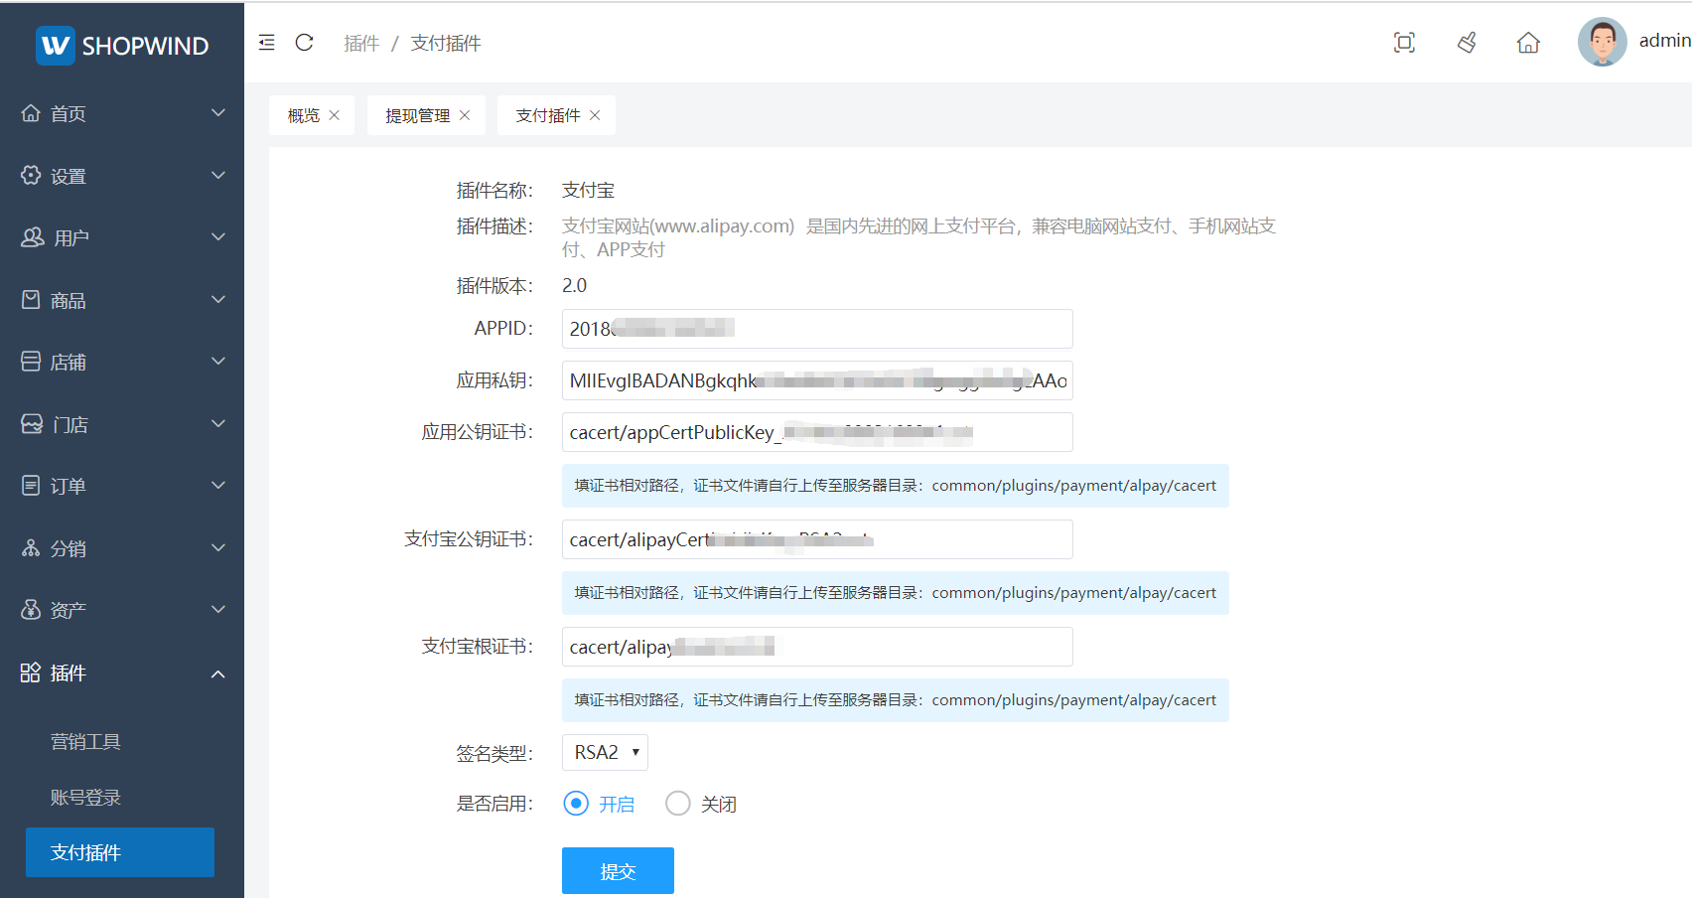
Task: Click the 商品 bag icon in sidebar
Action: tap(31, 299)
